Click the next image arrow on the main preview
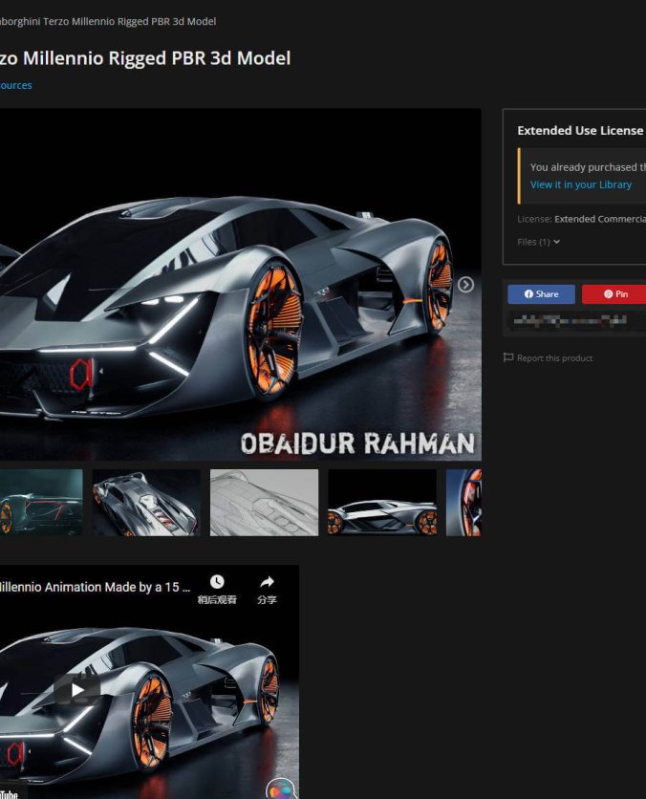 (465, 285)
